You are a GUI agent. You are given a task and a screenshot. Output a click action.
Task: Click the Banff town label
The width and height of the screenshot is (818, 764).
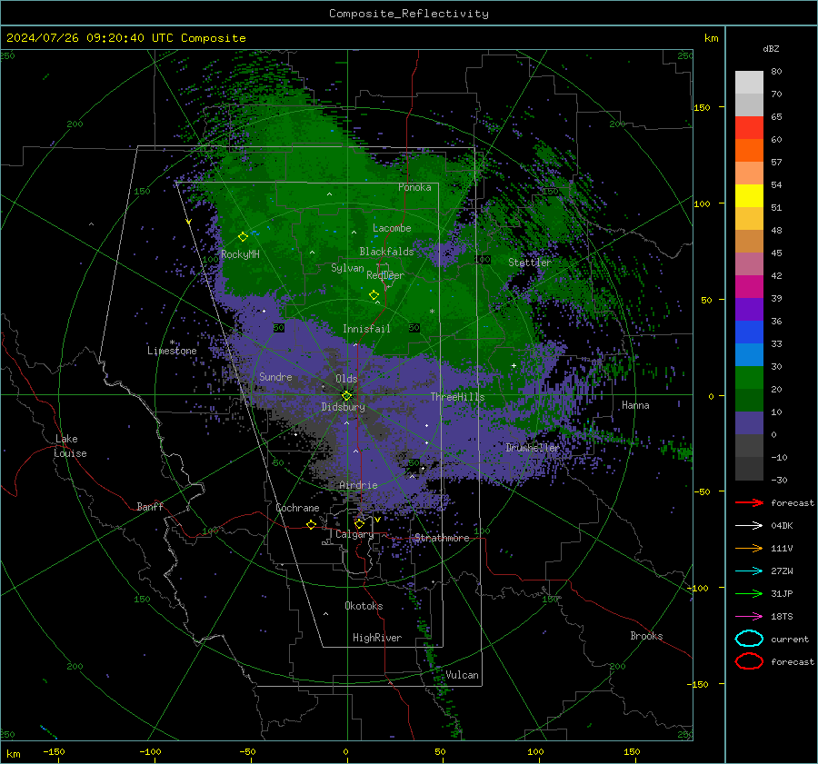(150, 506)
